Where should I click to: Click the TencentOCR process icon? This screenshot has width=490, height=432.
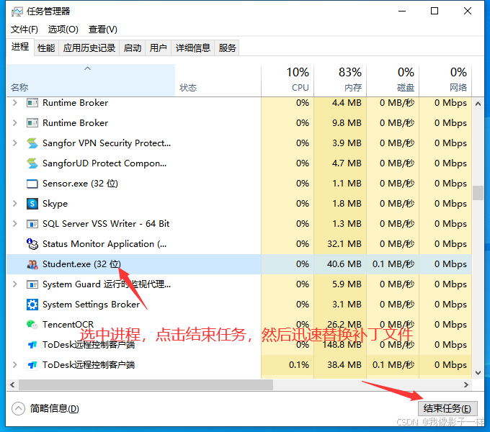tap(32, 324)
